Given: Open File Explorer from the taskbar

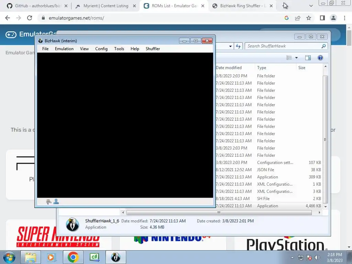Looking at the screenshot, I should [x=31, y=257].
